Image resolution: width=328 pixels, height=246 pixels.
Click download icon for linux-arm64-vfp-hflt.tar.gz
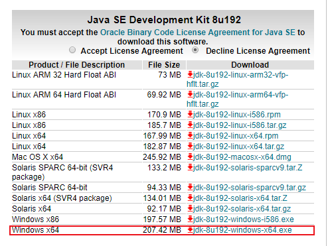[190, 95]
